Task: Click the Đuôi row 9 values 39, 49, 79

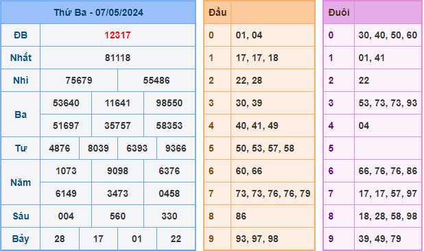Action: tap(379, 239)
